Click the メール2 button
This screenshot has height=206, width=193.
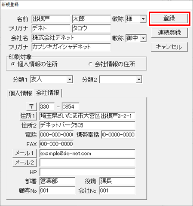click(25, 163)
